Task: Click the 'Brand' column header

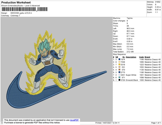Action: coord(147,57)
